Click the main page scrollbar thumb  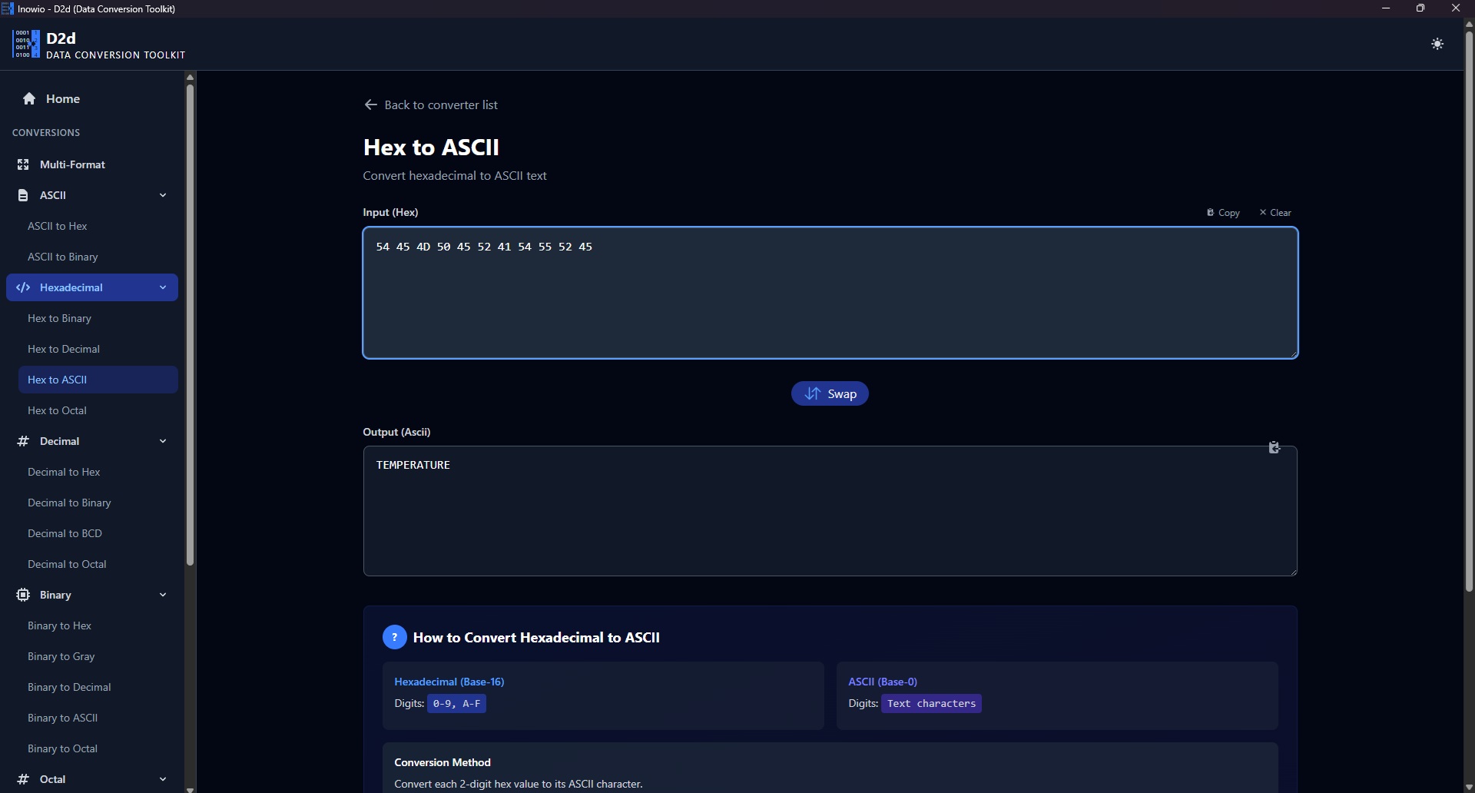(1469, 310)
